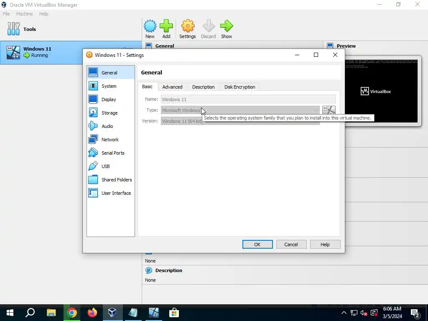This screenshot has height=321, width=428.
Task: Click the General section header in the details pane
Action: point(165,46)
